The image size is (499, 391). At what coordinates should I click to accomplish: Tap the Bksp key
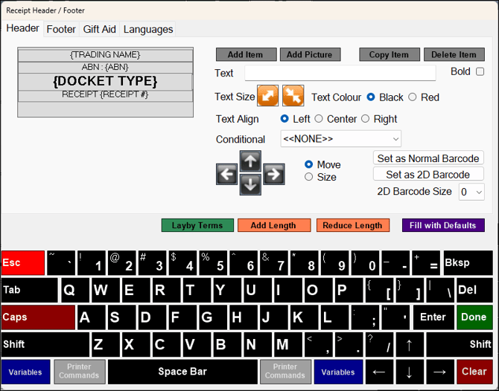point(468,262)
